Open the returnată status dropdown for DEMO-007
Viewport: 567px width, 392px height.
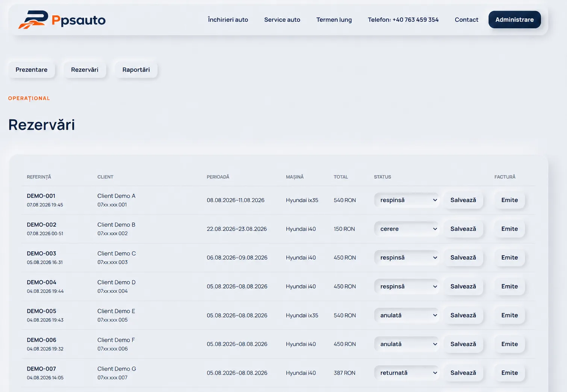point(407,373)
